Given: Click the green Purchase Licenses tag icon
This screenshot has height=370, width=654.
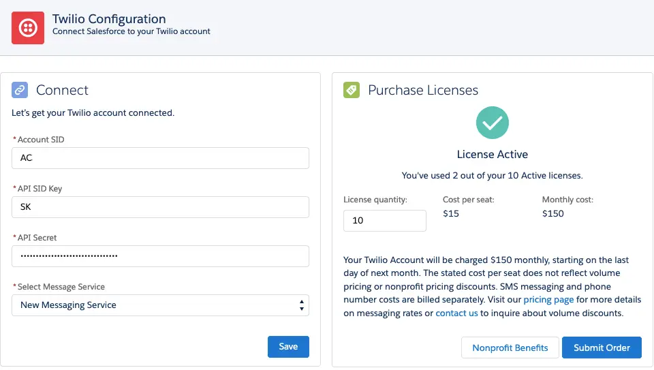Looking at the screenshot, I should [352, 90].
